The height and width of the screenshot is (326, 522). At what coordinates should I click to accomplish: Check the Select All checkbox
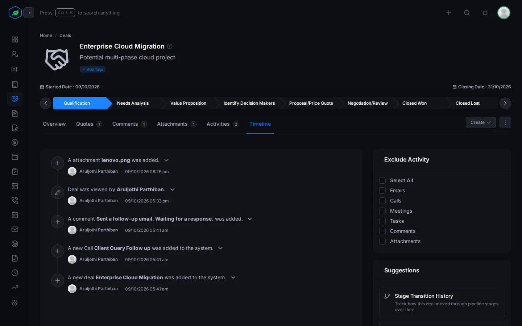[382, 180]
